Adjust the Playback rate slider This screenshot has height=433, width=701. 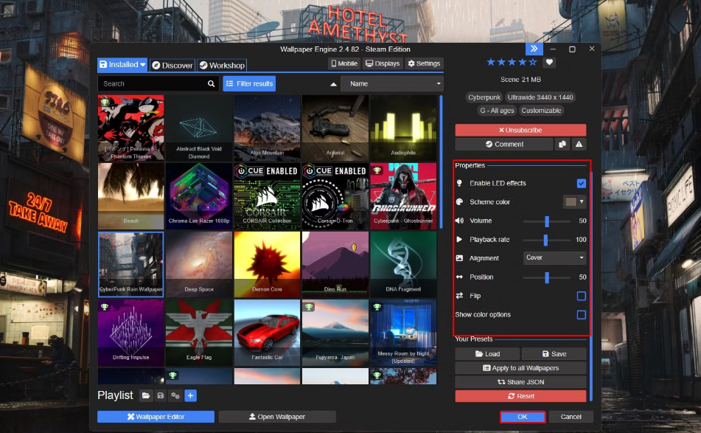tap(547, 240)
